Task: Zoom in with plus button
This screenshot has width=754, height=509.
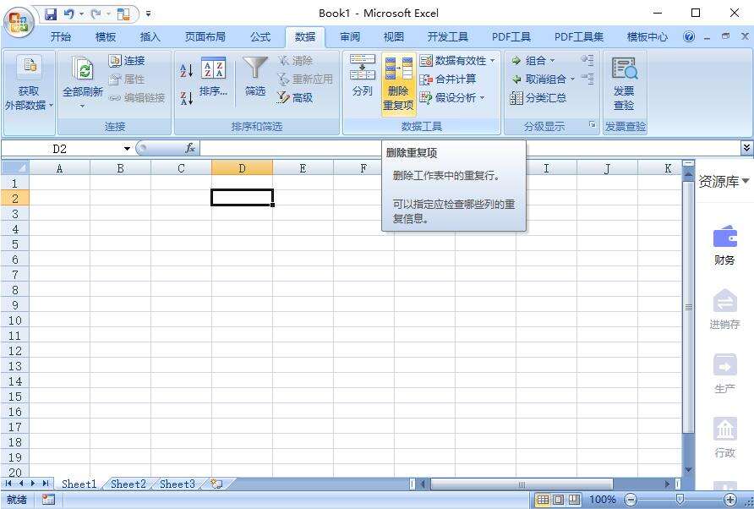Action: point(730,500)
